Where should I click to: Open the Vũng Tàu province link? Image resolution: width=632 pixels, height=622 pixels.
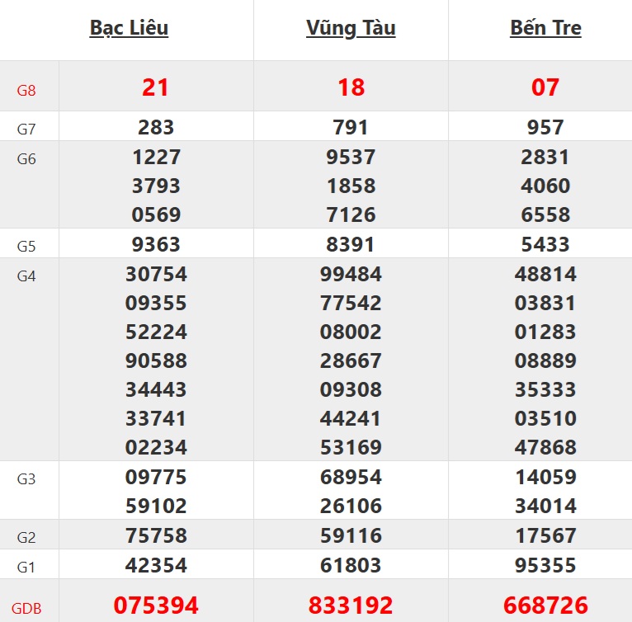[x=351, y=28]
